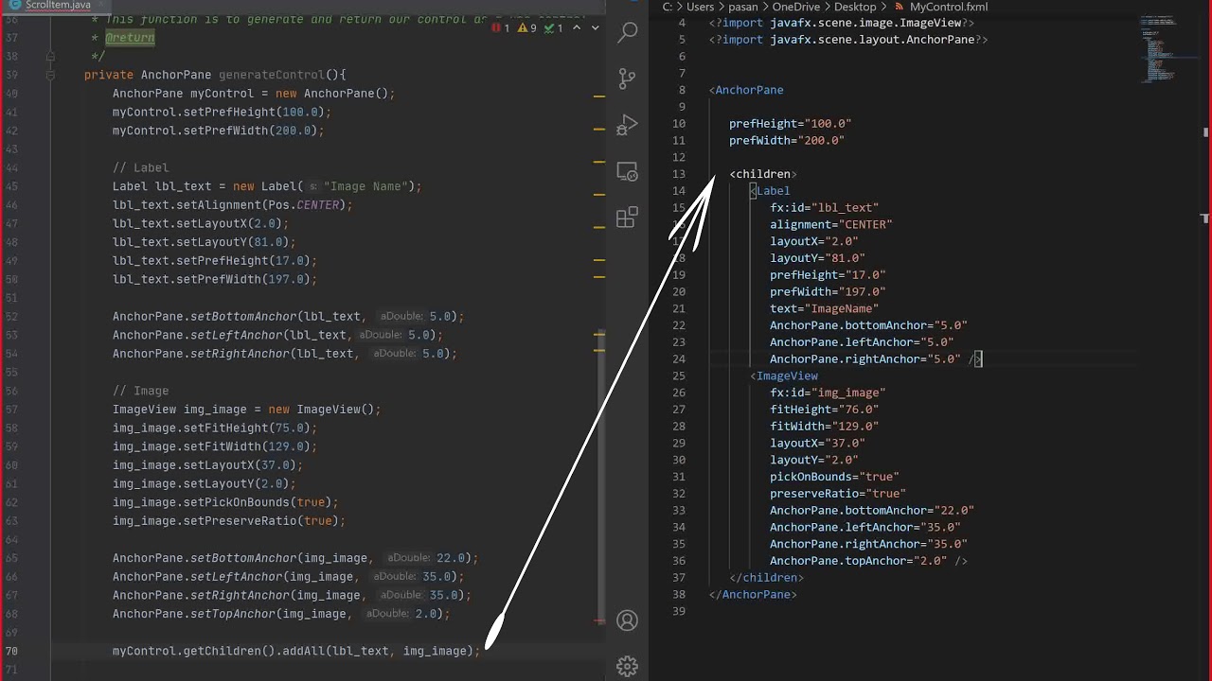Click 'fitWidth="129.0"' attribute

[x=824, y=427]
